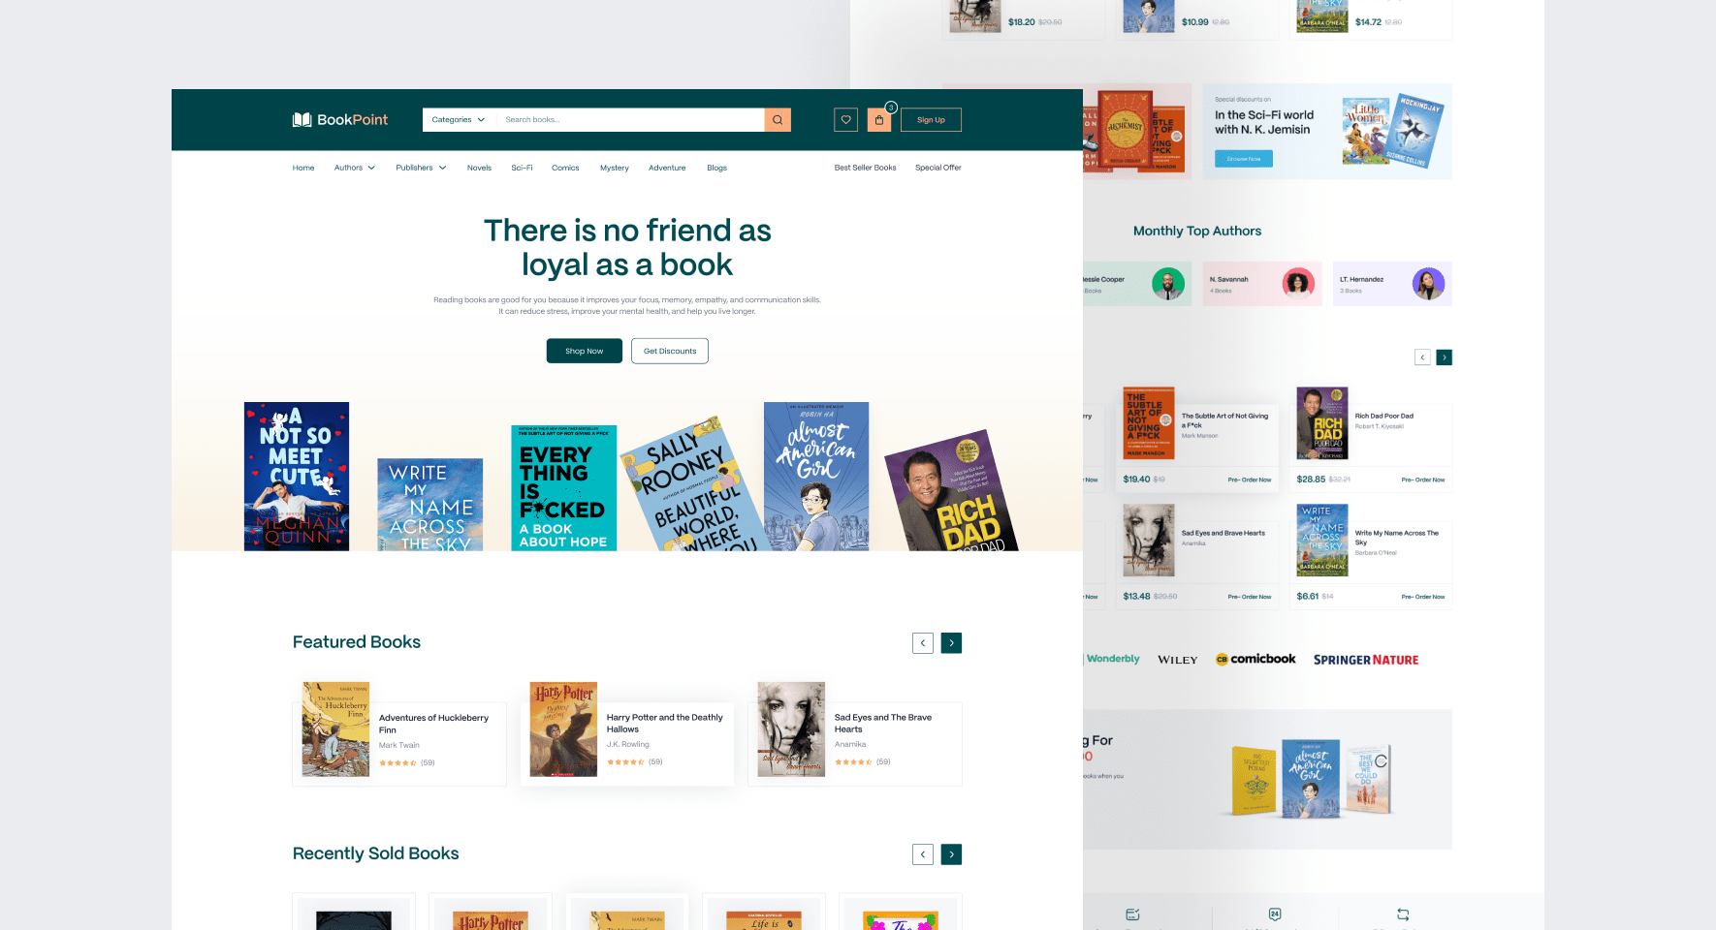This screenshot has width=1716, height=930.
Task: Click the Wiley publisher logo
Action: tap(1178, 660)
